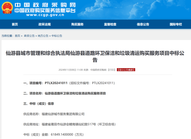191x139 pixels.
Task: Click the source text 中国政府采购网
Action: [x=98, y=70]
